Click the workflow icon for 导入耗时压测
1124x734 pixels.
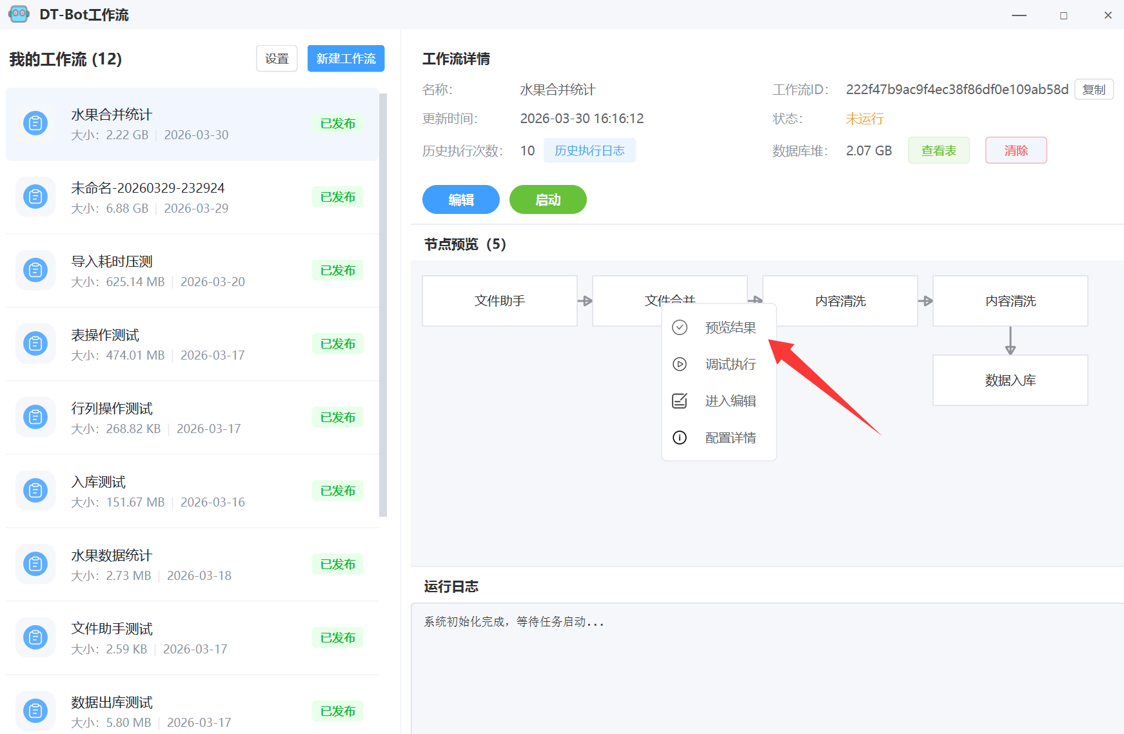pyautogui.click(x=35, y=270)
